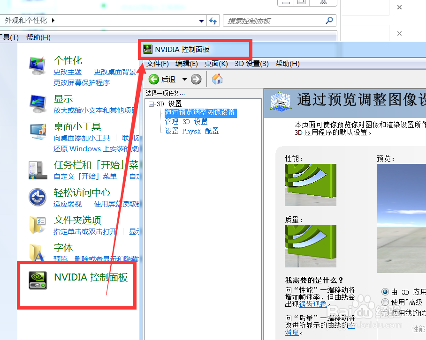Open Control Panel's 帮助(H) menu
The width and height of the screenshot is (426, 340).
pyautogui.click(x=38, y=37)
